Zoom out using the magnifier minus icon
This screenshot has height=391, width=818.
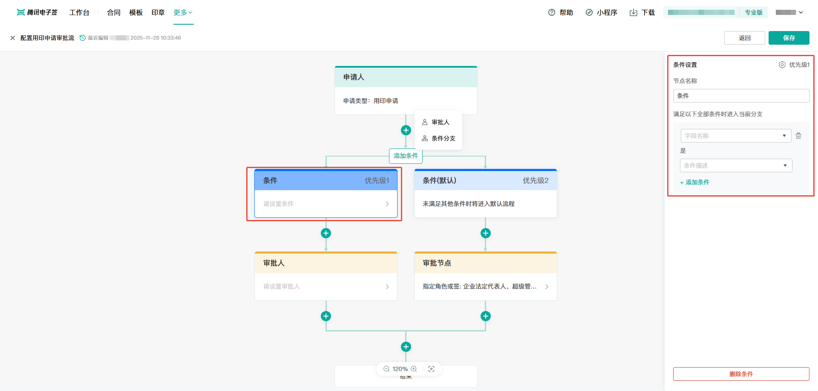pyautogui.click(x=387, y=368)
